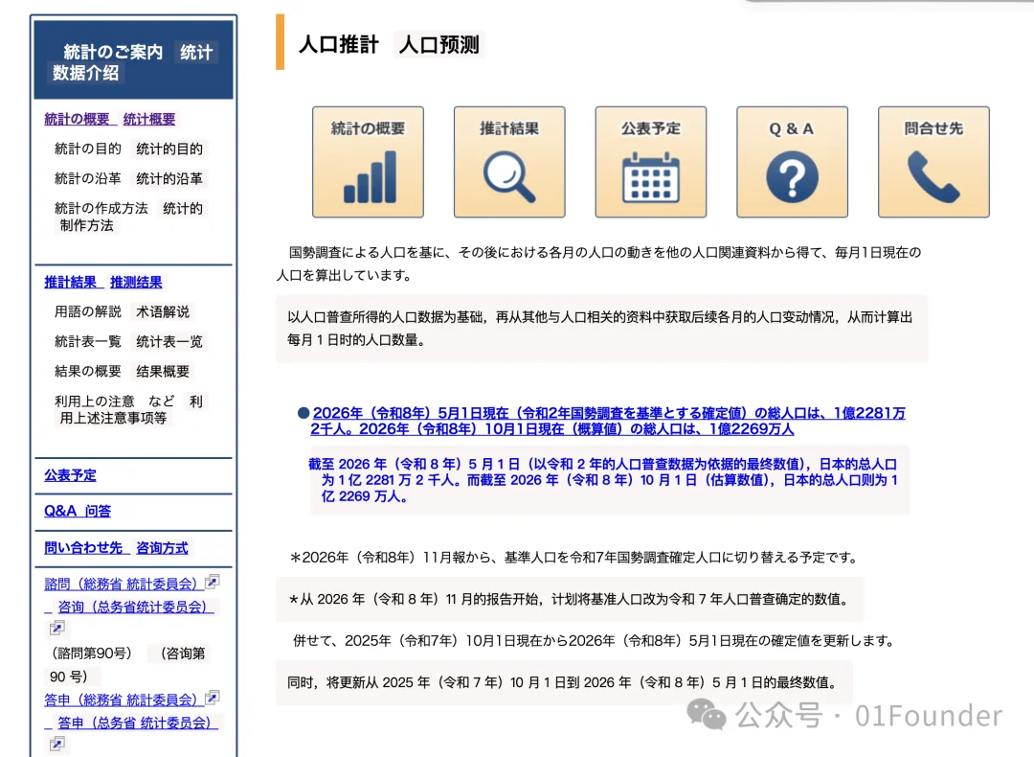This screenshot has height=757, width=1034.
Task: Click translated note starting ＊从 2026 年
Action: (570, 599)
